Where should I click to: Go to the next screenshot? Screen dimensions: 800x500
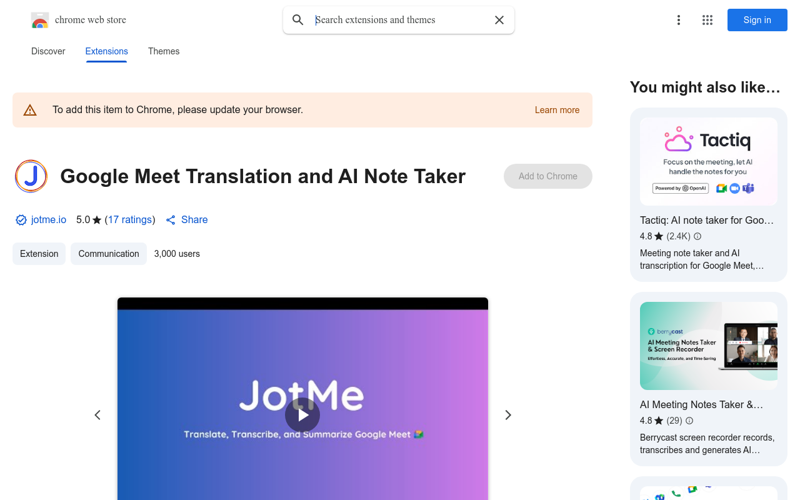(x=508, y=415)
